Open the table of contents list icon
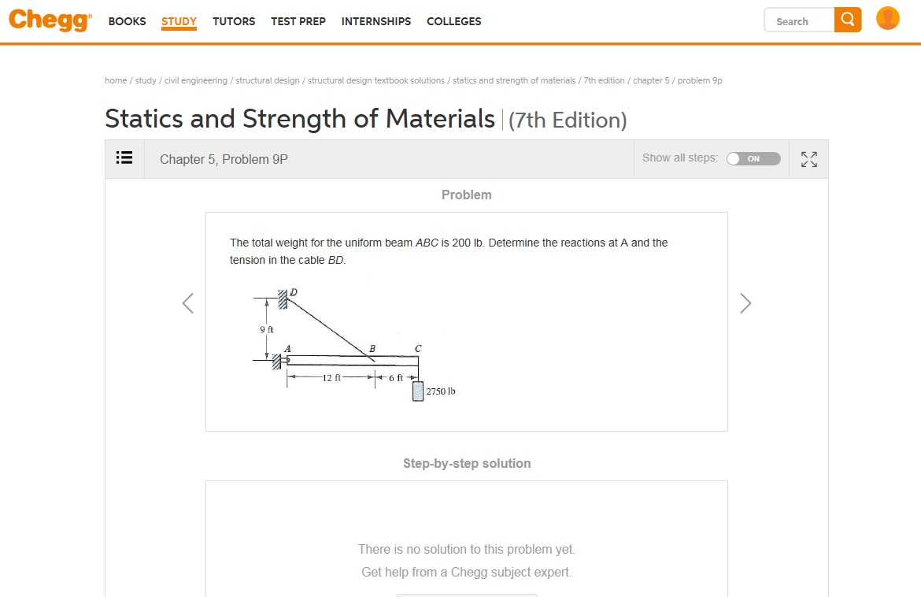The image size is (921, 597). [124, 158]
